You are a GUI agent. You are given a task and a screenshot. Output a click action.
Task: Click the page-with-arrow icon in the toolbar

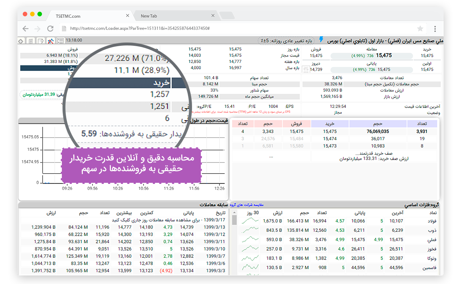(x=41, y=41)
